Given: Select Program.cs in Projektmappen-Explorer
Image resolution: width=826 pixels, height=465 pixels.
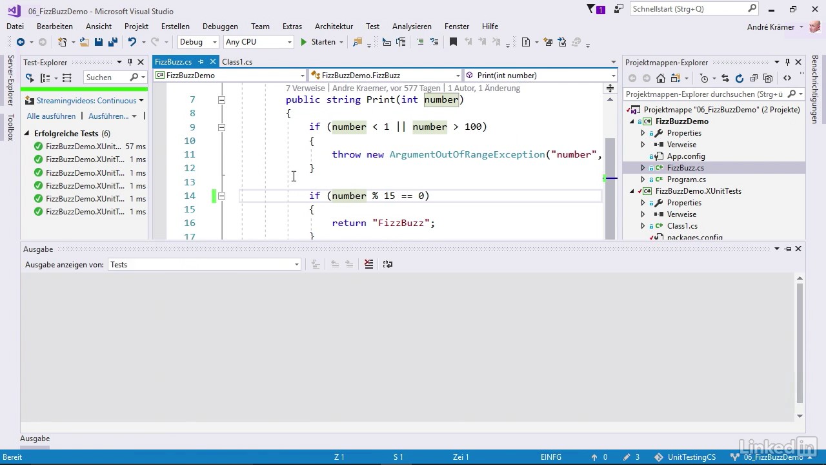Looking at the screenshot, I should [x=686, y=180].
